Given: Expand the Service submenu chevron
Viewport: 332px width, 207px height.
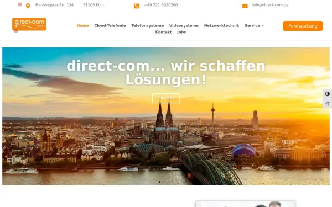Looking at the screenshot, I should (x=263, y=26).
